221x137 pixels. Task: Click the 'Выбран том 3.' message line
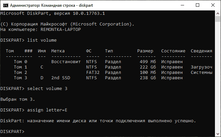tap(18, 99)
